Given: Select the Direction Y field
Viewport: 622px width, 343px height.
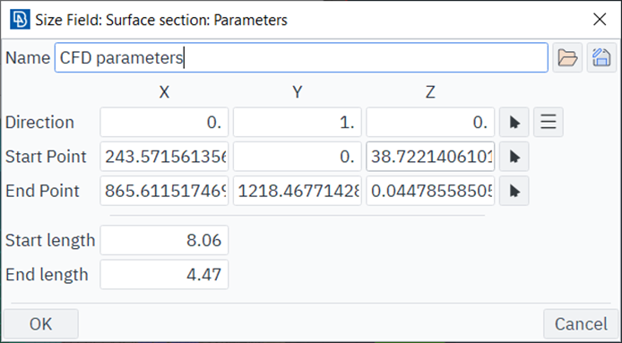Looking at the screenshot, I should pos(298,122).
